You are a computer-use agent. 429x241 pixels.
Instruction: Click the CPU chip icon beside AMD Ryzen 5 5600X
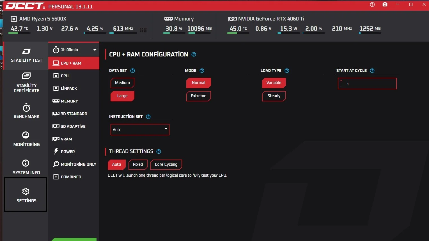coord(13,19)
